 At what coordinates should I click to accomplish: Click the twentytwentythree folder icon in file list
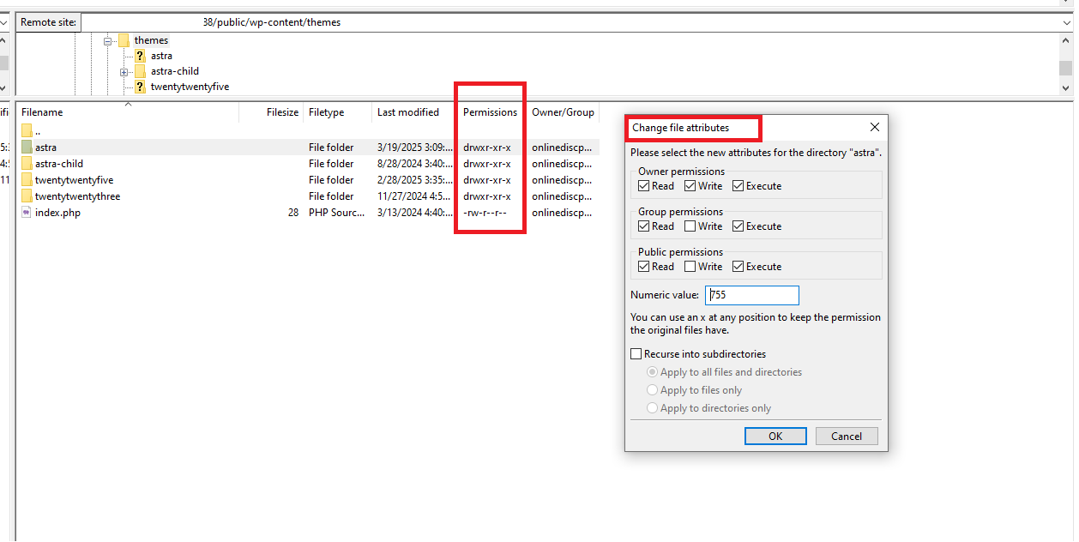(x=27, y=196)
